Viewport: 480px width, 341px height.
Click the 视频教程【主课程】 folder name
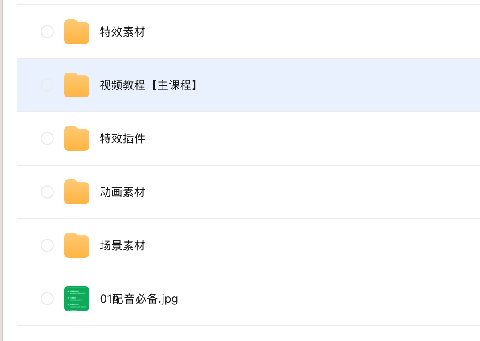coord(149,85)
